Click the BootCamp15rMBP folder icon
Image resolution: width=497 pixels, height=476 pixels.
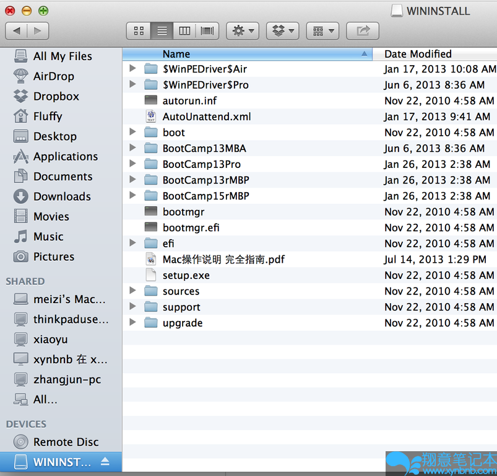tap(151, 195)
